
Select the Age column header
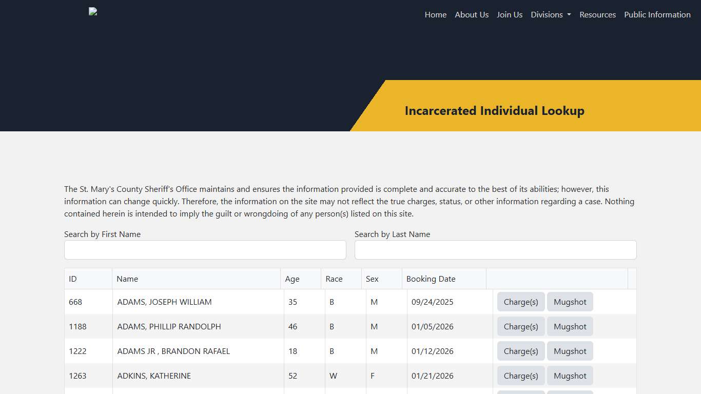(x=292, y=279)
